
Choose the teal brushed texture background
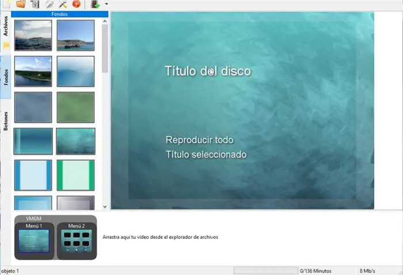[x=75, y=141]
